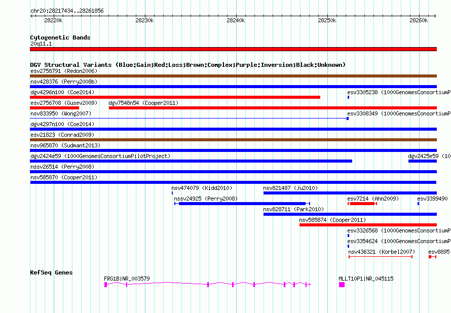Click the blue bar under nsv585870
The width and height of the screenshot is (451, 313).
click(x=233, y=182)
